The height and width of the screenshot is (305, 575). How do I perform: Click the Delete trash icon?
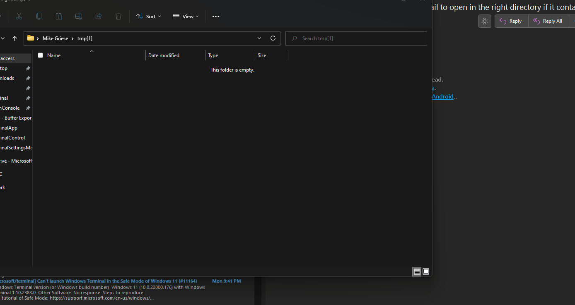pos(118,16)
